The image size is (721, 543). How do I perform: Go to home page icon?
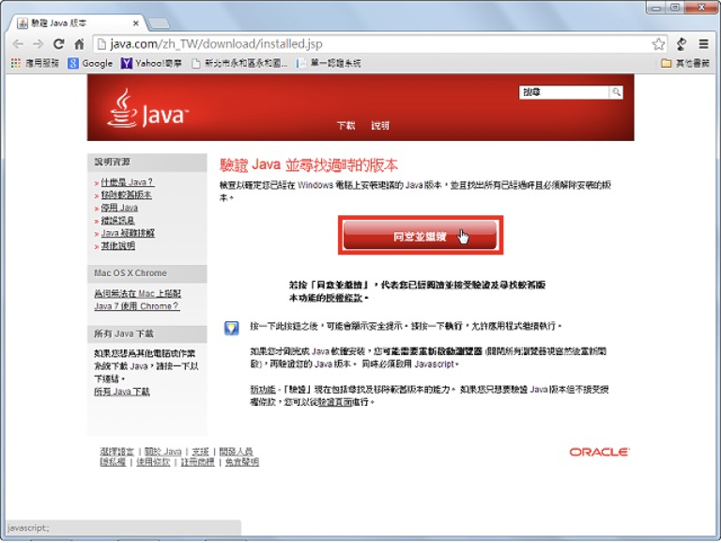pos(79,44)
